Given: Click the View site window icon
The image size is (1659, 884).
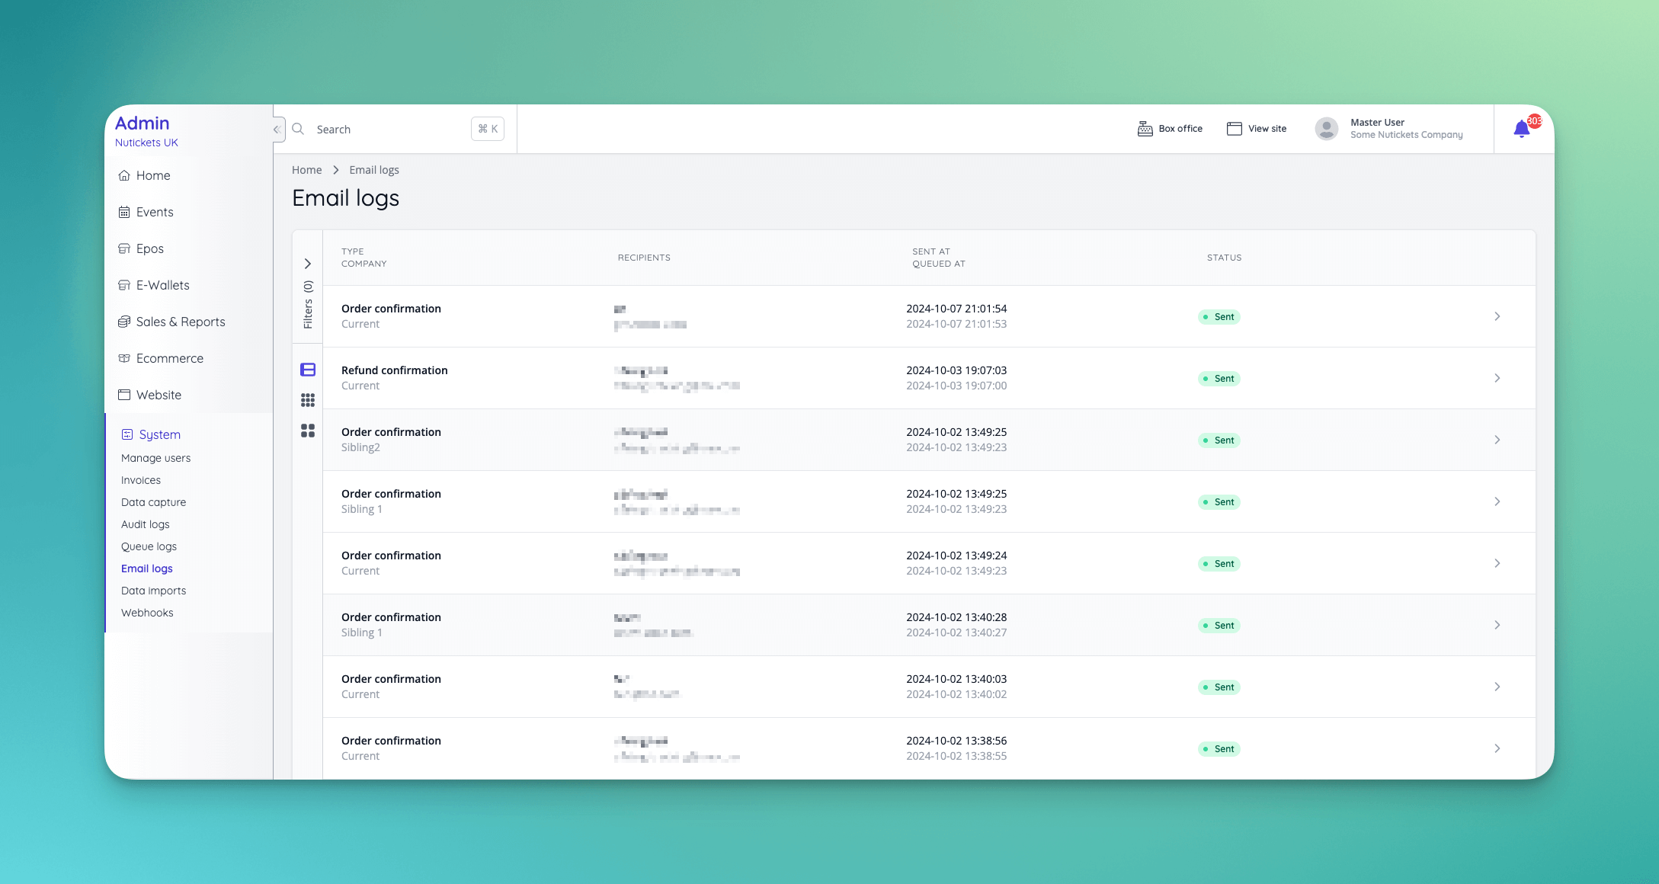Looking at the screenshot, I should pyautogui.click(x=1234, y=129).
